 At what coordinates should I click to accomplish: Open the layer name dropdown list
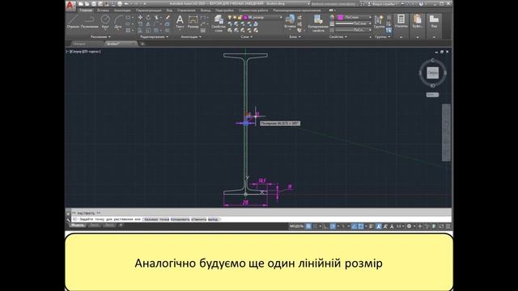point(281,17)
